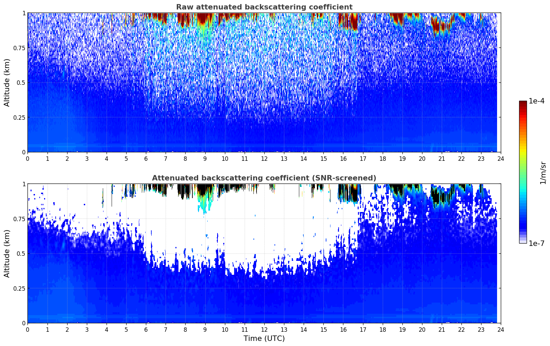Click the '0.25' altitude tick on the SNR-screened plot
Viewport: 550px width, 346px height.
click(19, 288)
